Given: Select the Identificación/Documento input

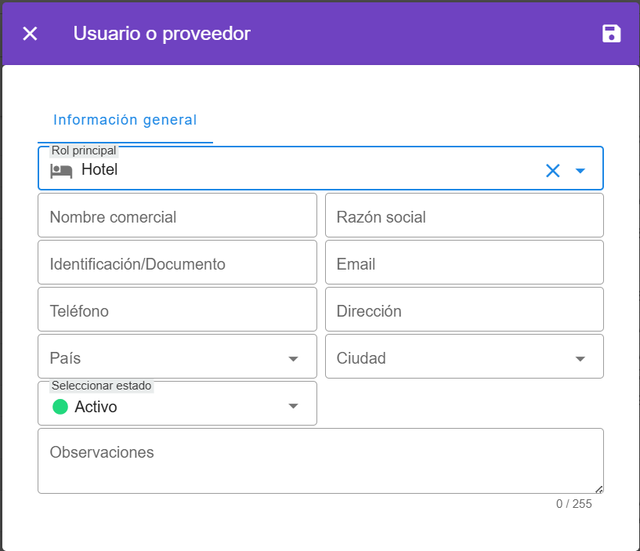Looking at the screenshot, I should pos(177,264).
